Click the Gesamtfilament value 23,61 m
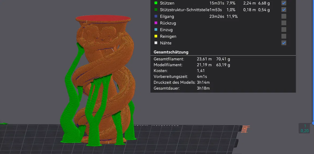This screenshot has height=154, width=314. [204, 59]
